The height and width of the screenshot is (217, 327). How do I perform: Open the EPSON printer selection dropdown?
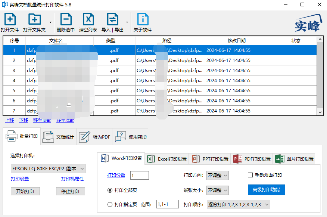48,168
